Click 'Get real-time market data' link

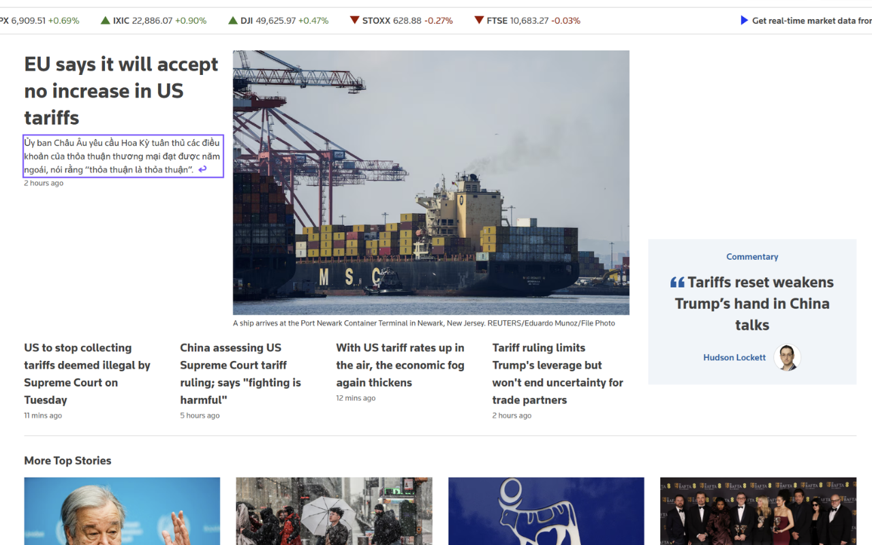click(x=811, y=20)
